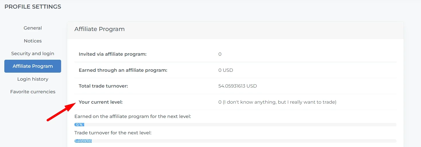Open Security and login section
This screenshot has height=147, width=421.
33,53
